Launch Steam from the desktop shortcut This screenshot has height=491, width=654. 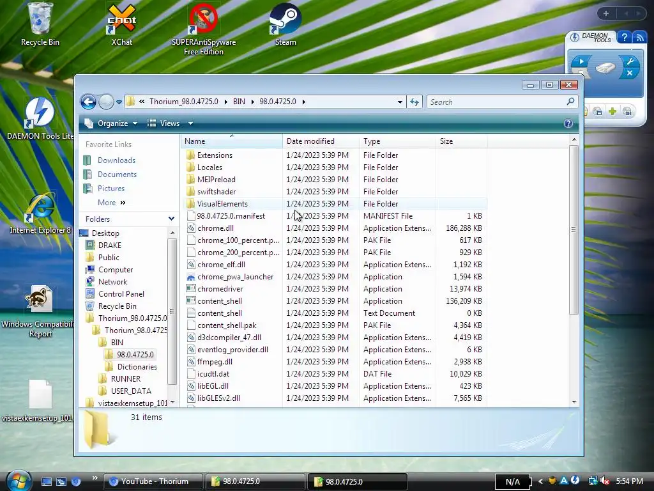(285, 24)
